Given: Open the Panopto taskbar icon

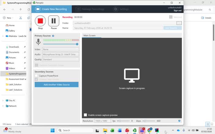Looking at the screenshot, I should click(x=134, y=130).
